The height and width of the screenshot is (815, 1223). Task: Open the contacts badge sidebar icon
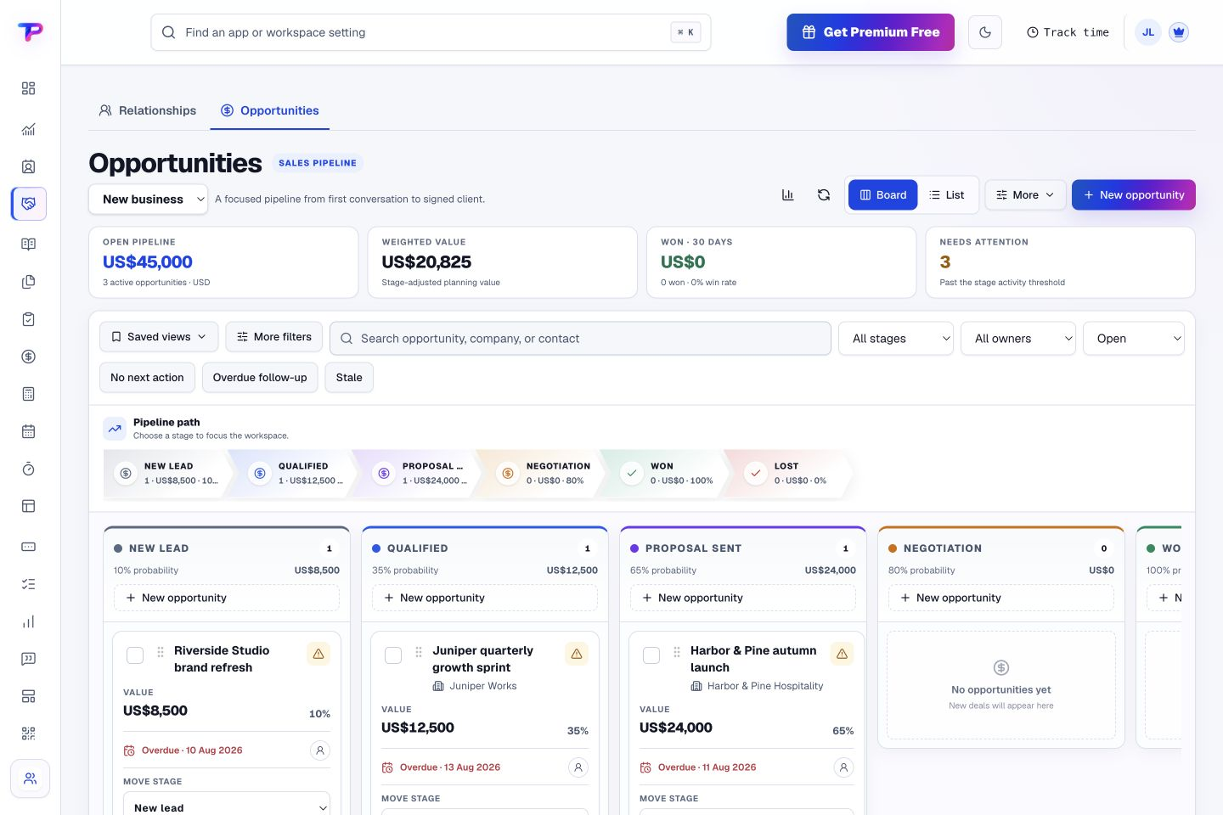[x=28, y=166]
